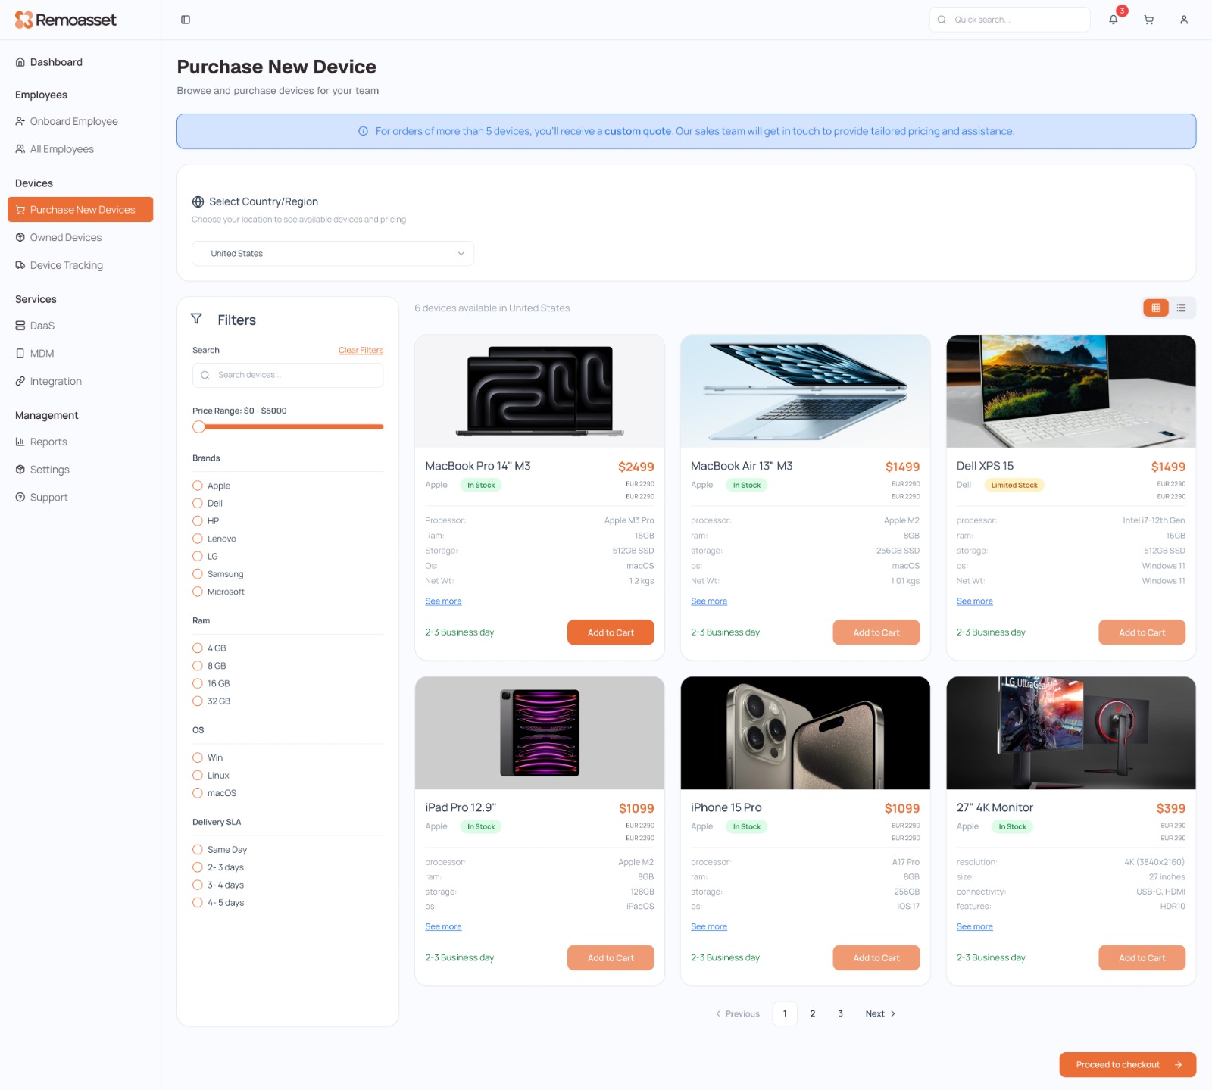Switch to list view layout

click(x=1182, y=308)
